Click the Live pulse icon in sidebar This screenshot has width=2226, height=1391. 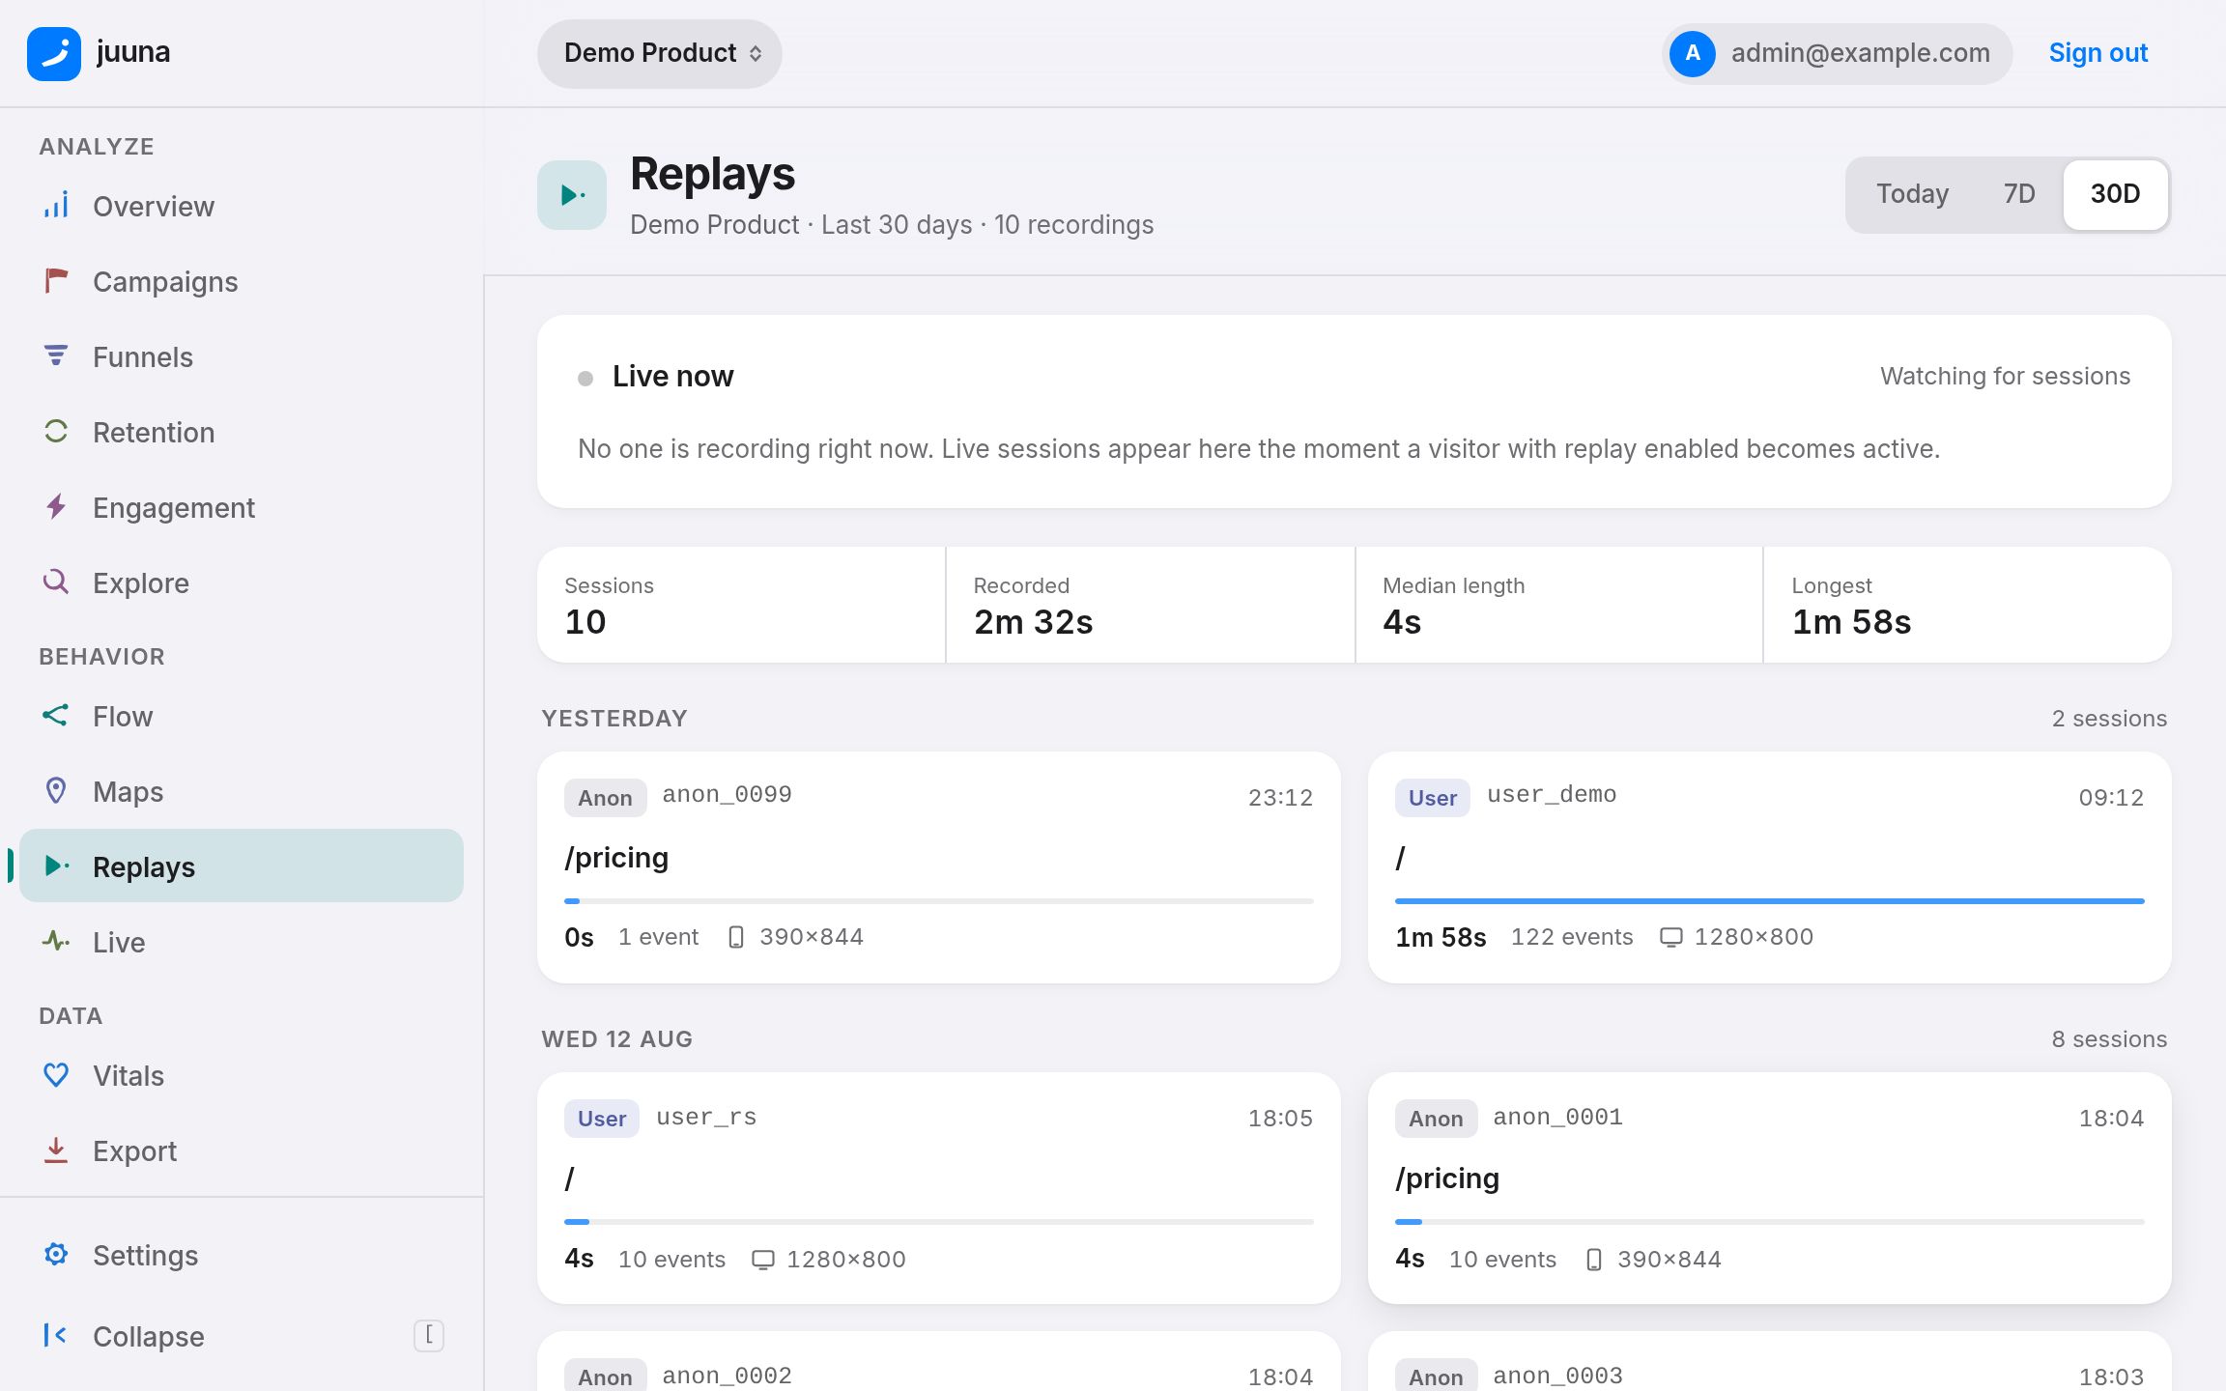click(56, 942)
